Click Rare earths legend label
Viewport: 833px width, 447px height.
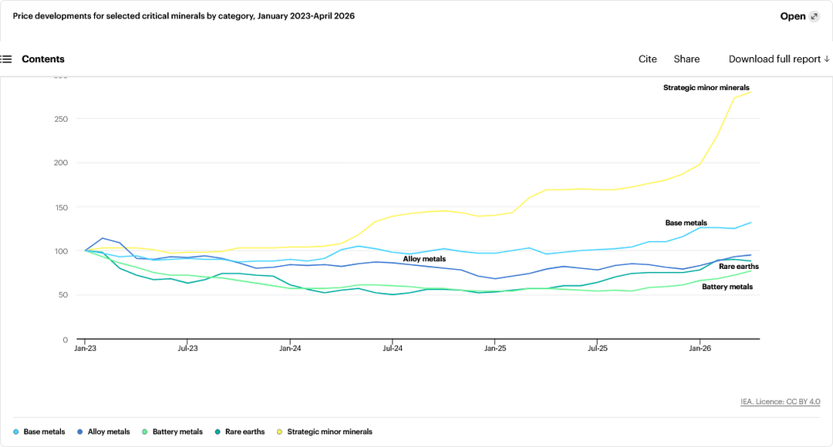(245, 432)
